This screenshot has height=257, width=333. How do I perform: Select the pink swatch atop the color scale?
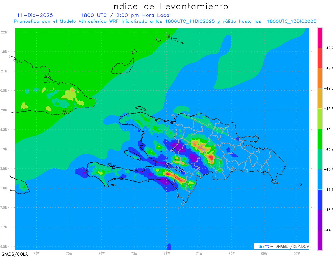(x=320, y=38)
